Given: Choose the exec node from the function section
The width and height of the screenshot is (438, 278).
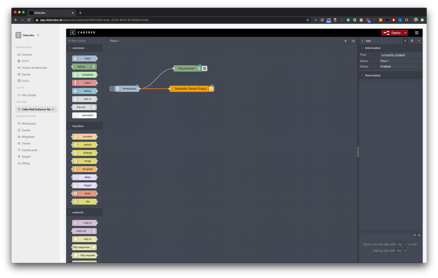Looking at the screenshot, I should [x=84, y=193].
